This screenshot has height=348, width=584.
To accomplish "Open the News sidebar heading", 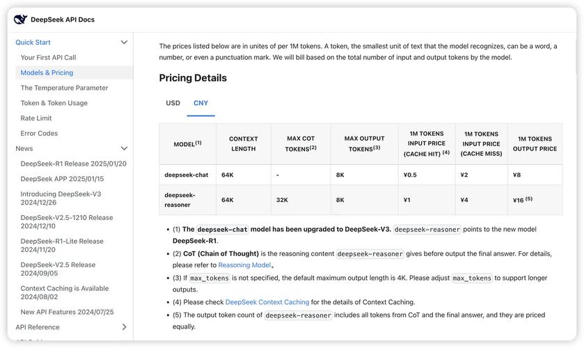I will coord(24,149).
